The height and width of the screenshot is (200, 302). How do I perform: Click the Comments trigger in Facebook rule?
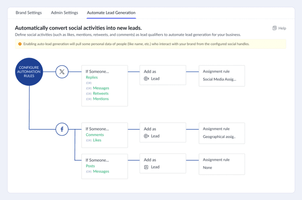click(x=95, y=135)
